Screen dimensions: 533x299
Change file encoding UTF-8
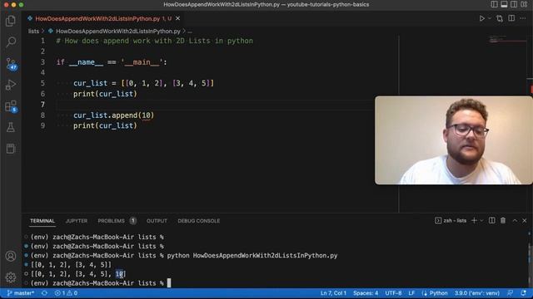[393, 293]
